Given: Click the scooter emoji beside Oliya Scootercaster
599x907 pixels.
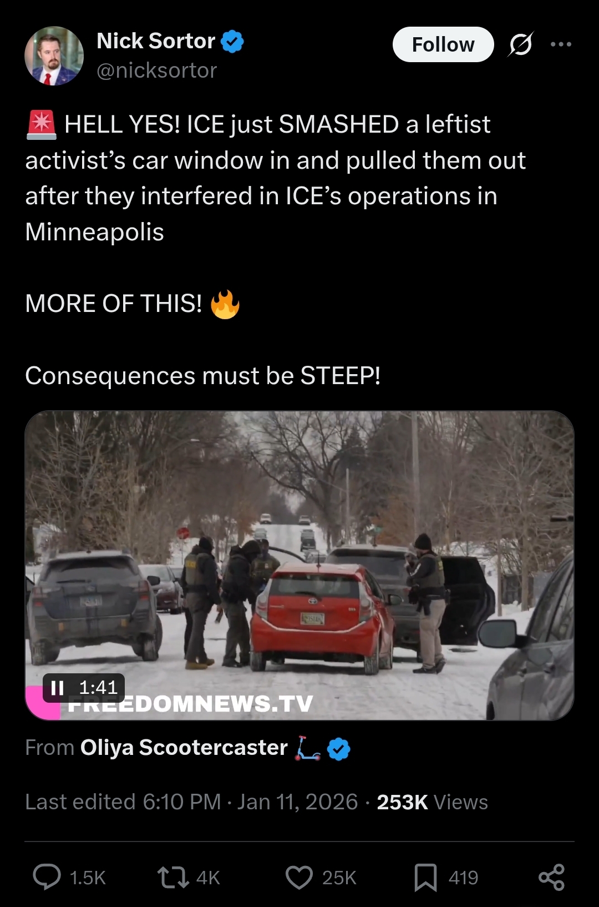Looking at the screenshot, I should [308, 748].
